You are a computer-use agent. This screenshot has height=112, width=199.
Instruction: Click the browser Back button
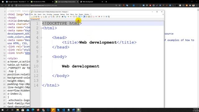tap(2, 6)
